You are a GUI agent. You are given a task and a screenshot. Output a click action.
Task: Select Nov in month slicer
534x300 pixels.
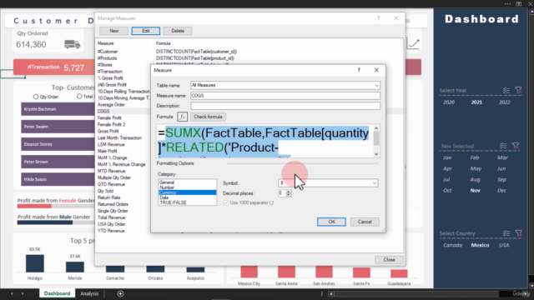tap(476, 191)
